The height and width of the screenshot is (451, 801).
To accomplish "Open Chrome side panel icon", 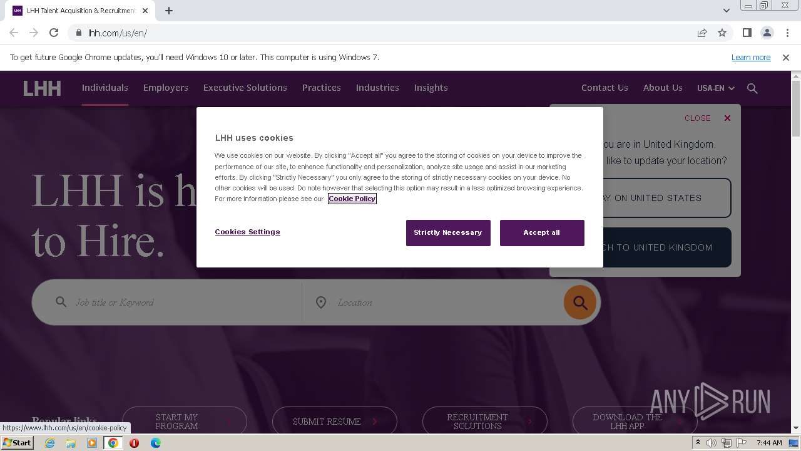I will click(x=747, y=33).
